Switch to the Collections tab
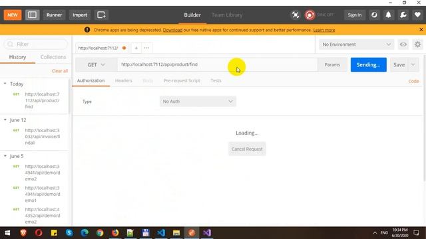Screen dimensions: 426x239 pos(53,57)
